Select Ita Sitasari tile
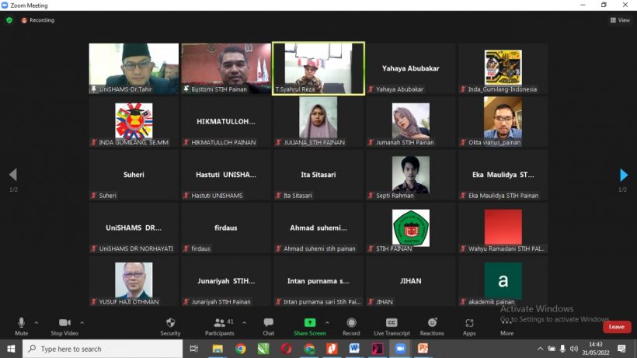The width and height of the screenshot is (637, 358). 318,175
